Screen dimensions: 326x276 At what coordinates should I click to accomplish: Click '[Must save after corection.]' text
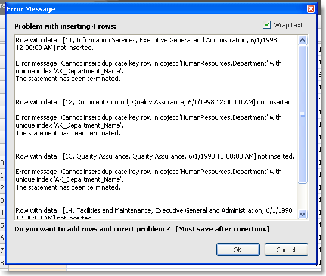(x=223, y=229)
